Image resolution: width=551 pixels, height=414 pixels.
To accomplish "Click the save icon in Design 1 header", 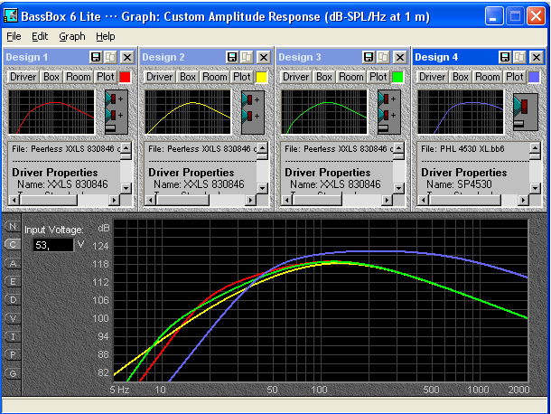I will click(x=96, y=57).
